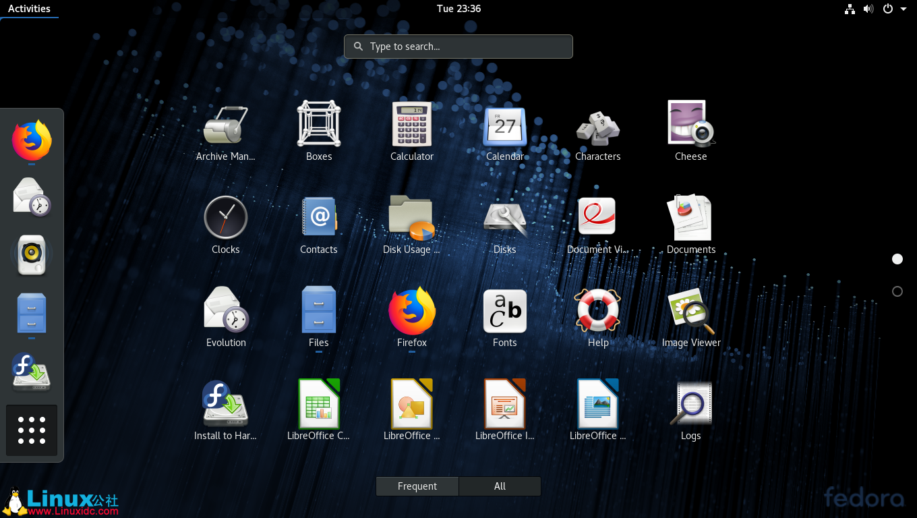The image size is (917, 518).
Task: Start the Cheese webcam app
Action: point(691,132)
